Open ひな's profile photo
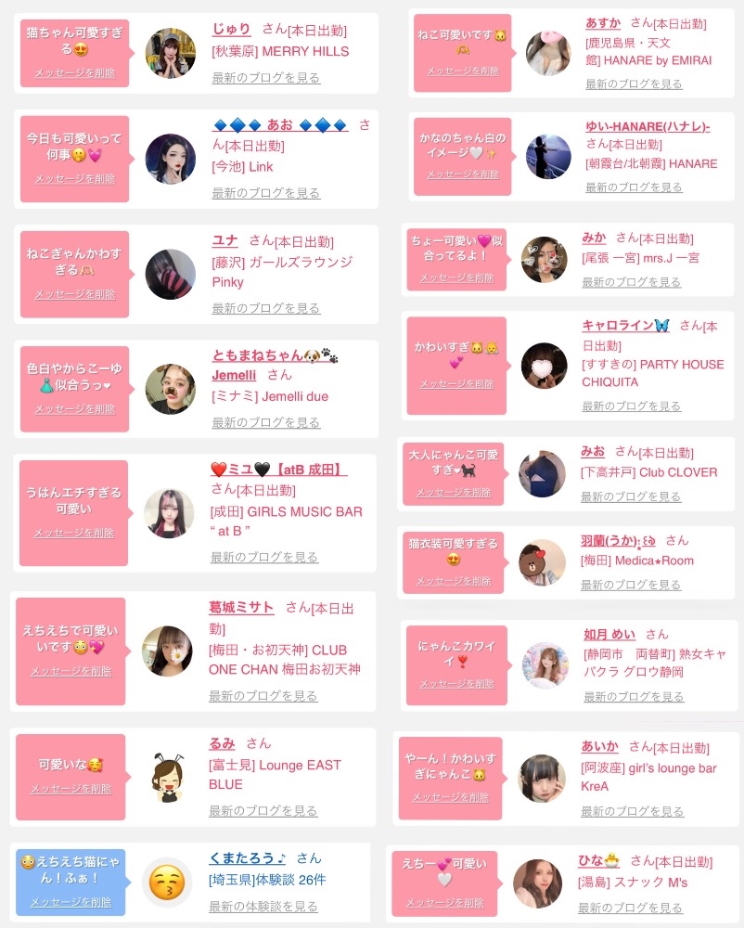The width and height of the screenshot is (744, 928). tap(538, 883)
